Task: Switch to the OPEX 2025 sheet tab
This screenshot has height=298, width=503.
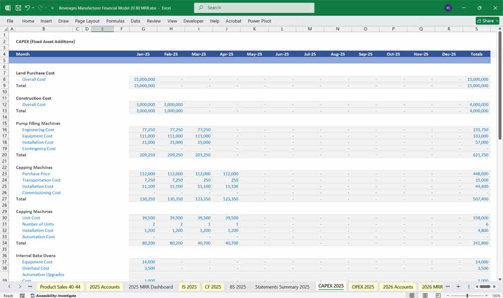Action: [x=363, y=287]
